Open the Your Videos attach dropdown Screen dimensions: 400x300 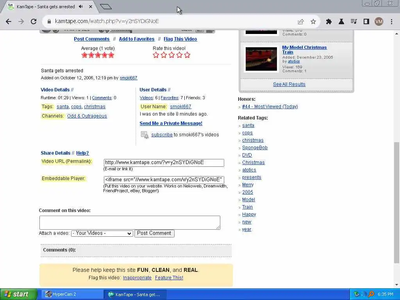click(x=102, y=234)
